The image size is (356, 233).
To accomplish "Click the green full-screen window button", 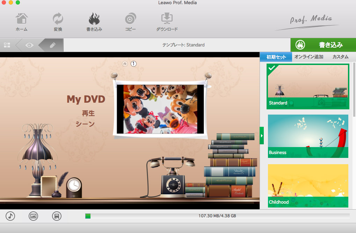I will point(18,2).
